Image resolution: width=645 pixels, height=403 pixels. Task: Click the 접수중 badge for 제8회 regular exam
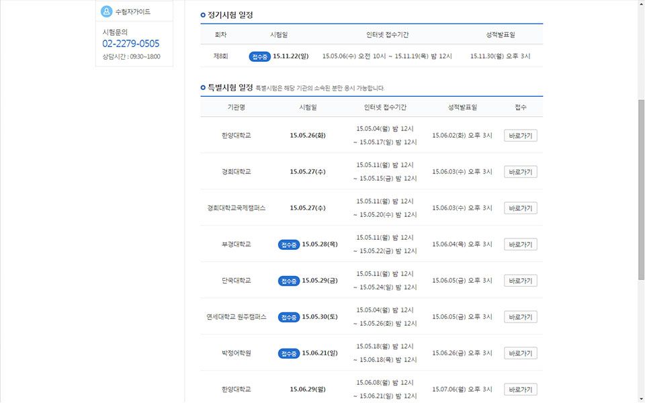(x=259, y=56)
